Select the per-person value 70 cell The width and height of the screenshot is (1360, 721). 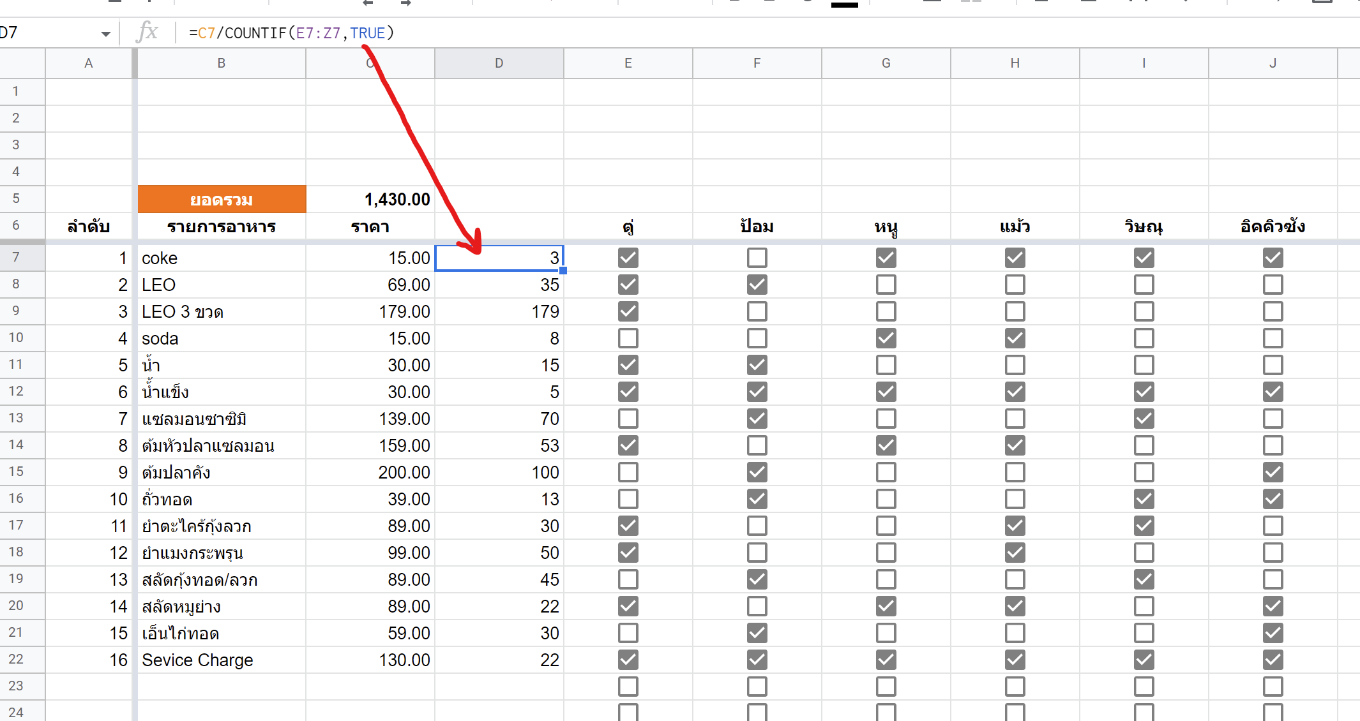pyautogui.click(x=499, y=419)
